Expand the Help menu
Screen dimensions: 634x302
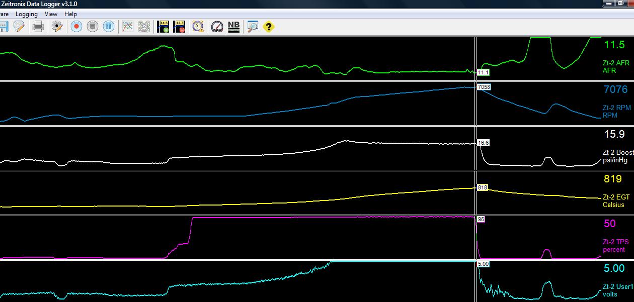tap(70, 14)
